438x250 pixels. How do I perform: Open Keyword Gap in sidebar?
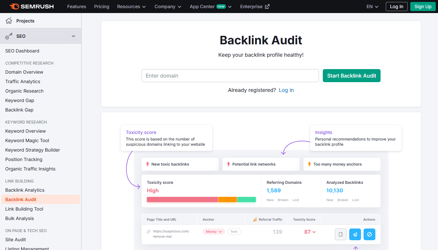[x=20, y=100]
